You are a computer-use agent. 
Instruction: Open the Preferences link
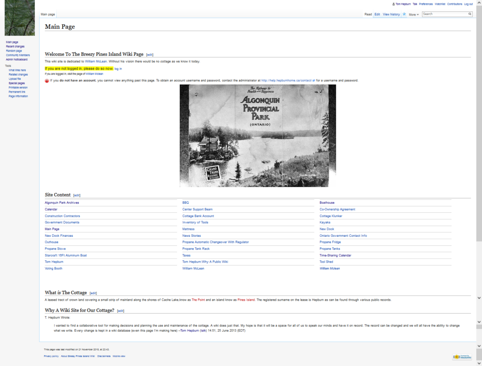426,4
